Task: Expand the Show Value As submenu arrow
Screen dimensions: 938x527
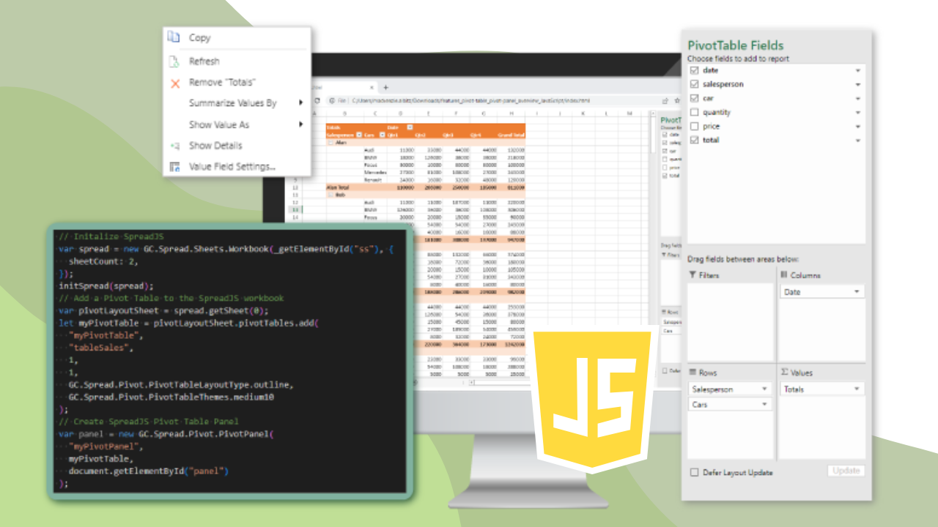Action: tap(300, 124)
